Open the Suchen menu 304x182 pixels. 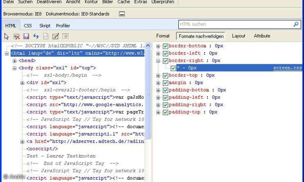coord(25,2)
